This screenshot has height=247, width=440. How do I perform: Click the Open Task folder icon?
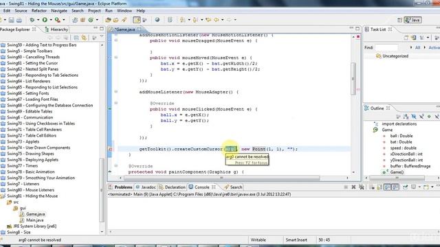click(x=116, y=20)
